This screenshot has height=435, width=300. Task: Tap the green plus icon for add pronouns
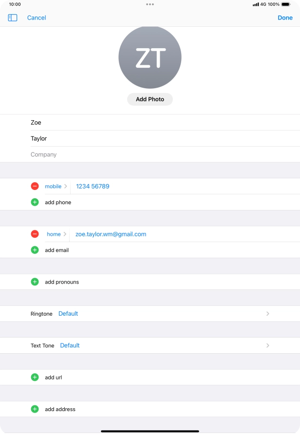click(x=35, y=282)
